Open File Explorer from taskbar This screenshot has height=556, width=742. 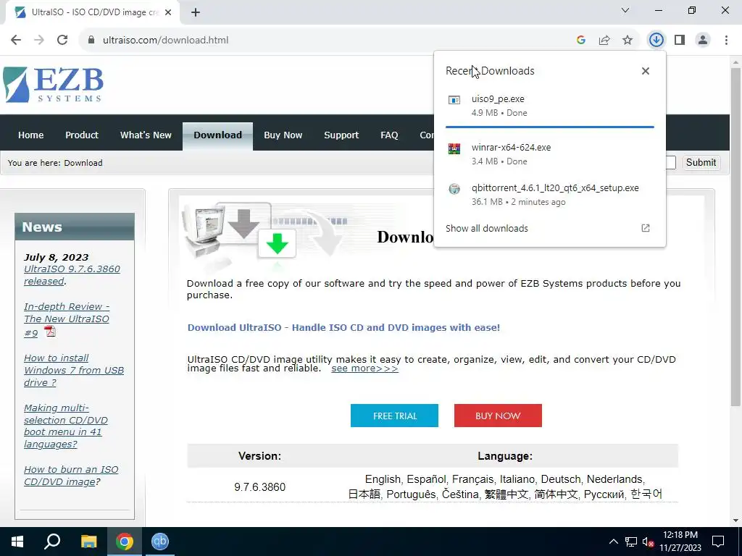88,542
